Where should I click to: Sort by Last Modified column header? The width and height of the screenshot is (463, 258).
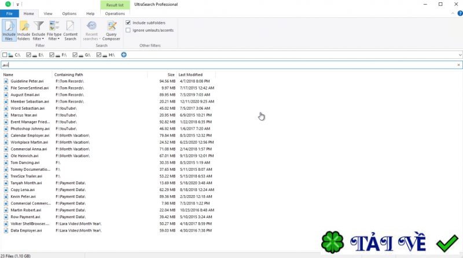point(196,75)
